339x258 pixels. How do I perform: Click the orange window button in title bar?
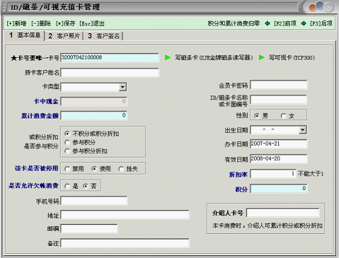tap(313, 8)
